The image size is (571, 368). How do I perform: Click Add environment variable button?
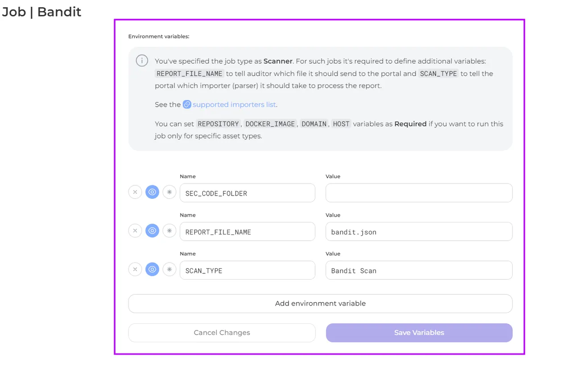coord(320,304)
